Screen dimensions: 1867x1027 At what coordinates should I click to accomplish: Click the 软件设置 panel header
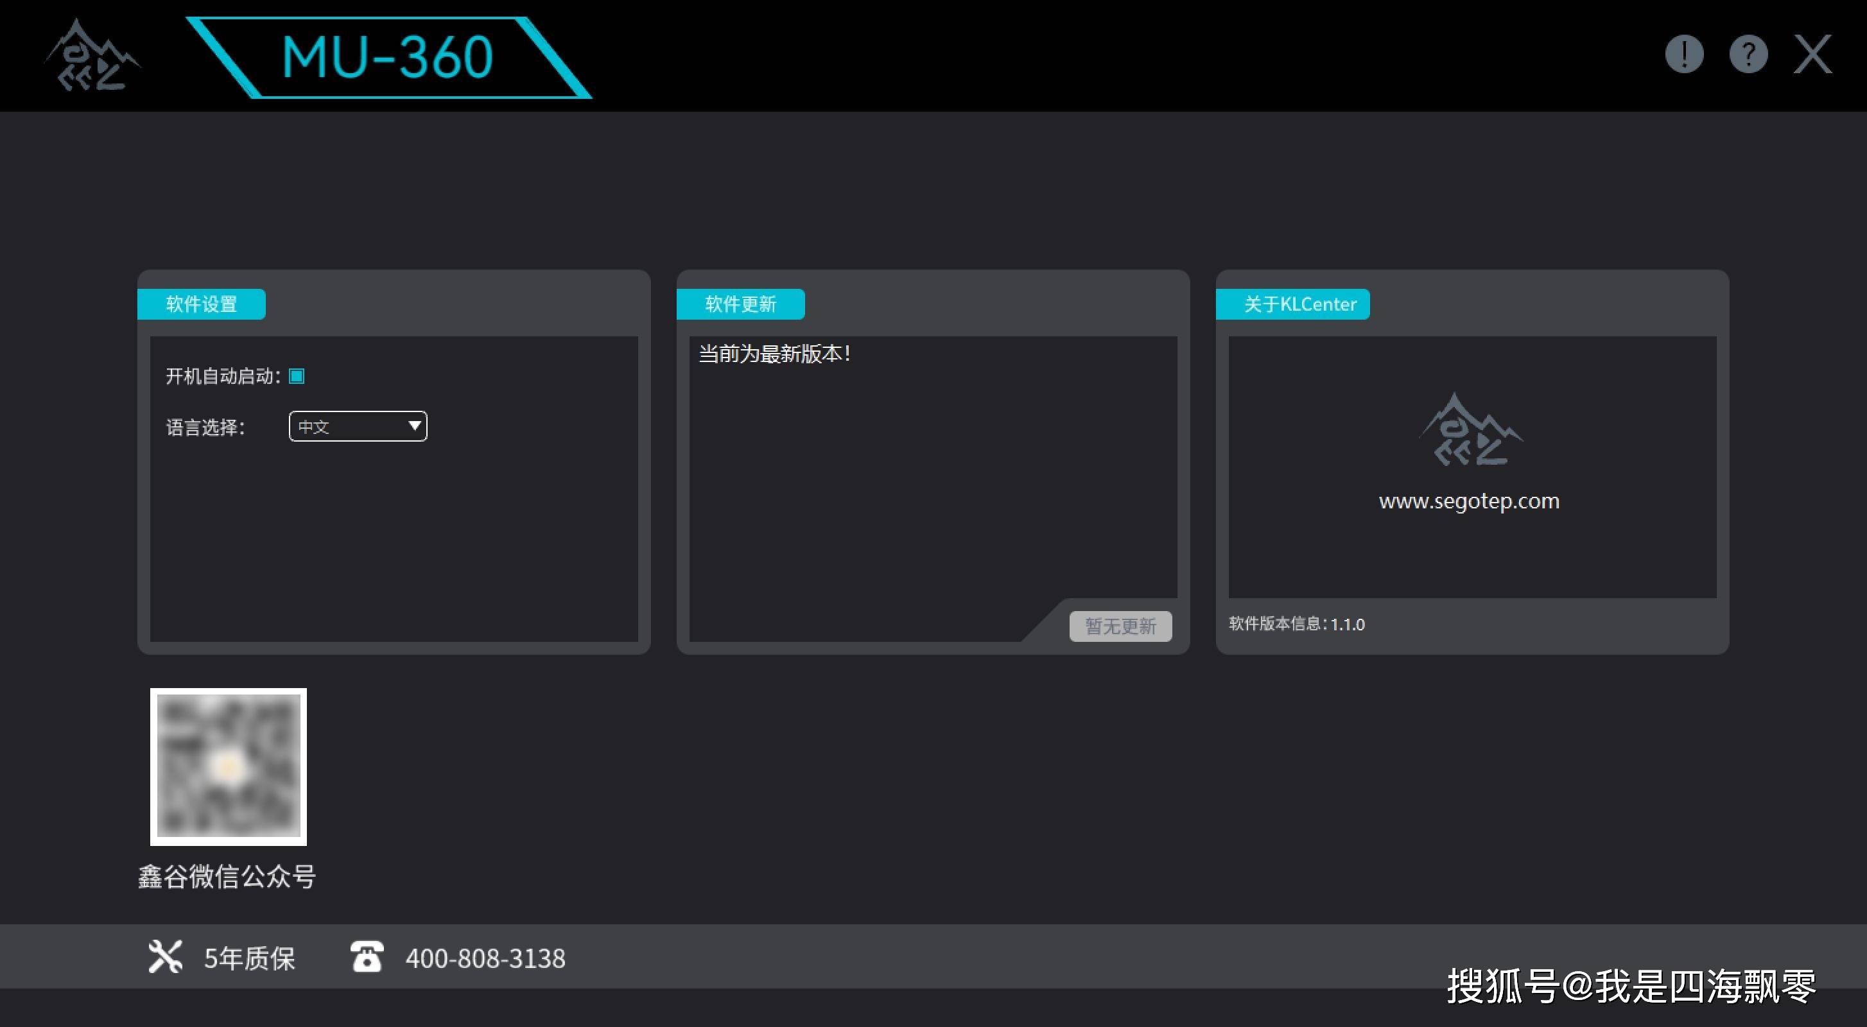202,304
